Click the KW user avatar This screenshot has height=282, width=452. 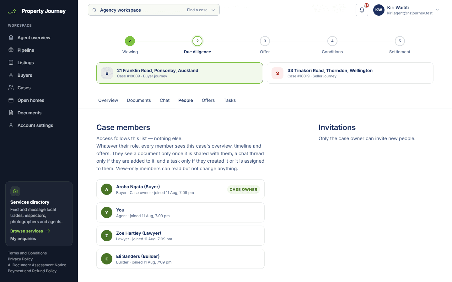[x=379, y=10]
